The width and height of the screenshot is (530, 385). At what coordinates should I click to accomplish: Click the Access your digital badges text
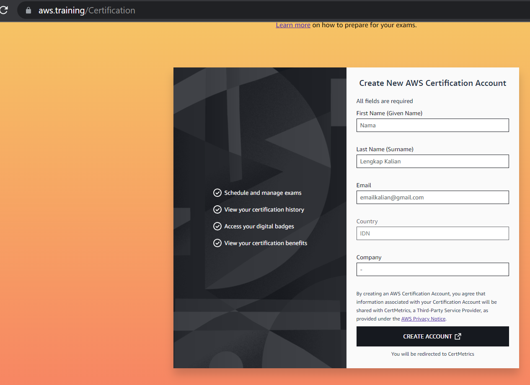pos(259,226)
